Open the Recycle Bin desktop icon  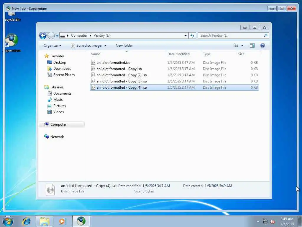[x=12, y=17]
